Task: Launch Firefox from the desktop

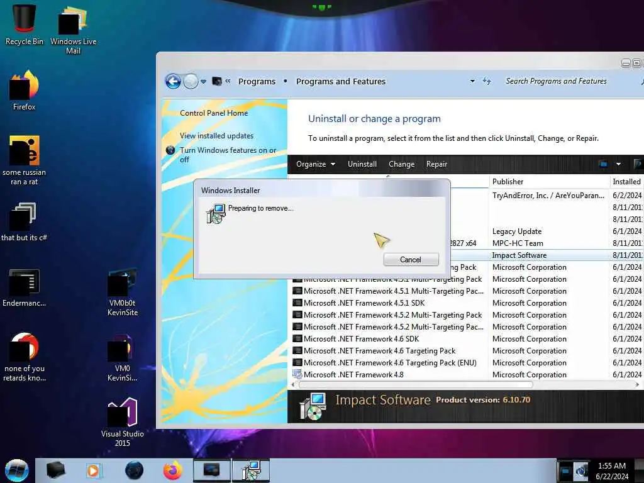Action: coord(25,91)
